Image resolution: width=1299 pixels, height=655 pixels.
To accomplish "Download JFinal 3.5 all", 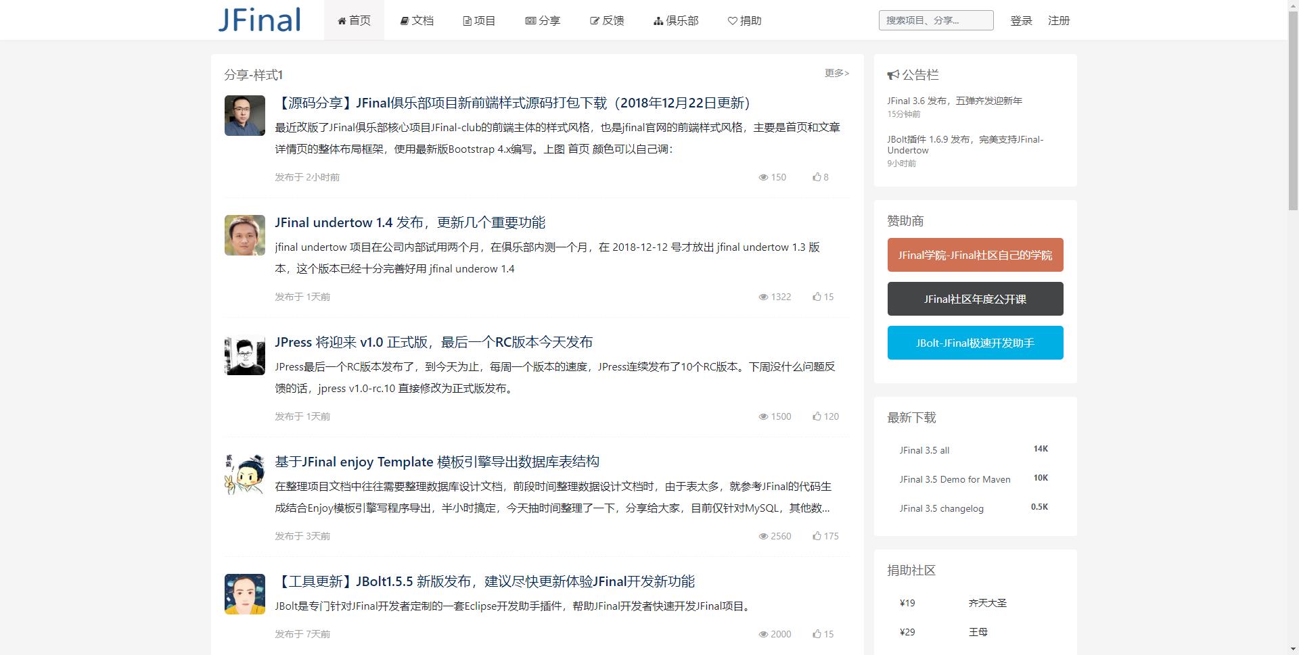I will coord(924,450).
